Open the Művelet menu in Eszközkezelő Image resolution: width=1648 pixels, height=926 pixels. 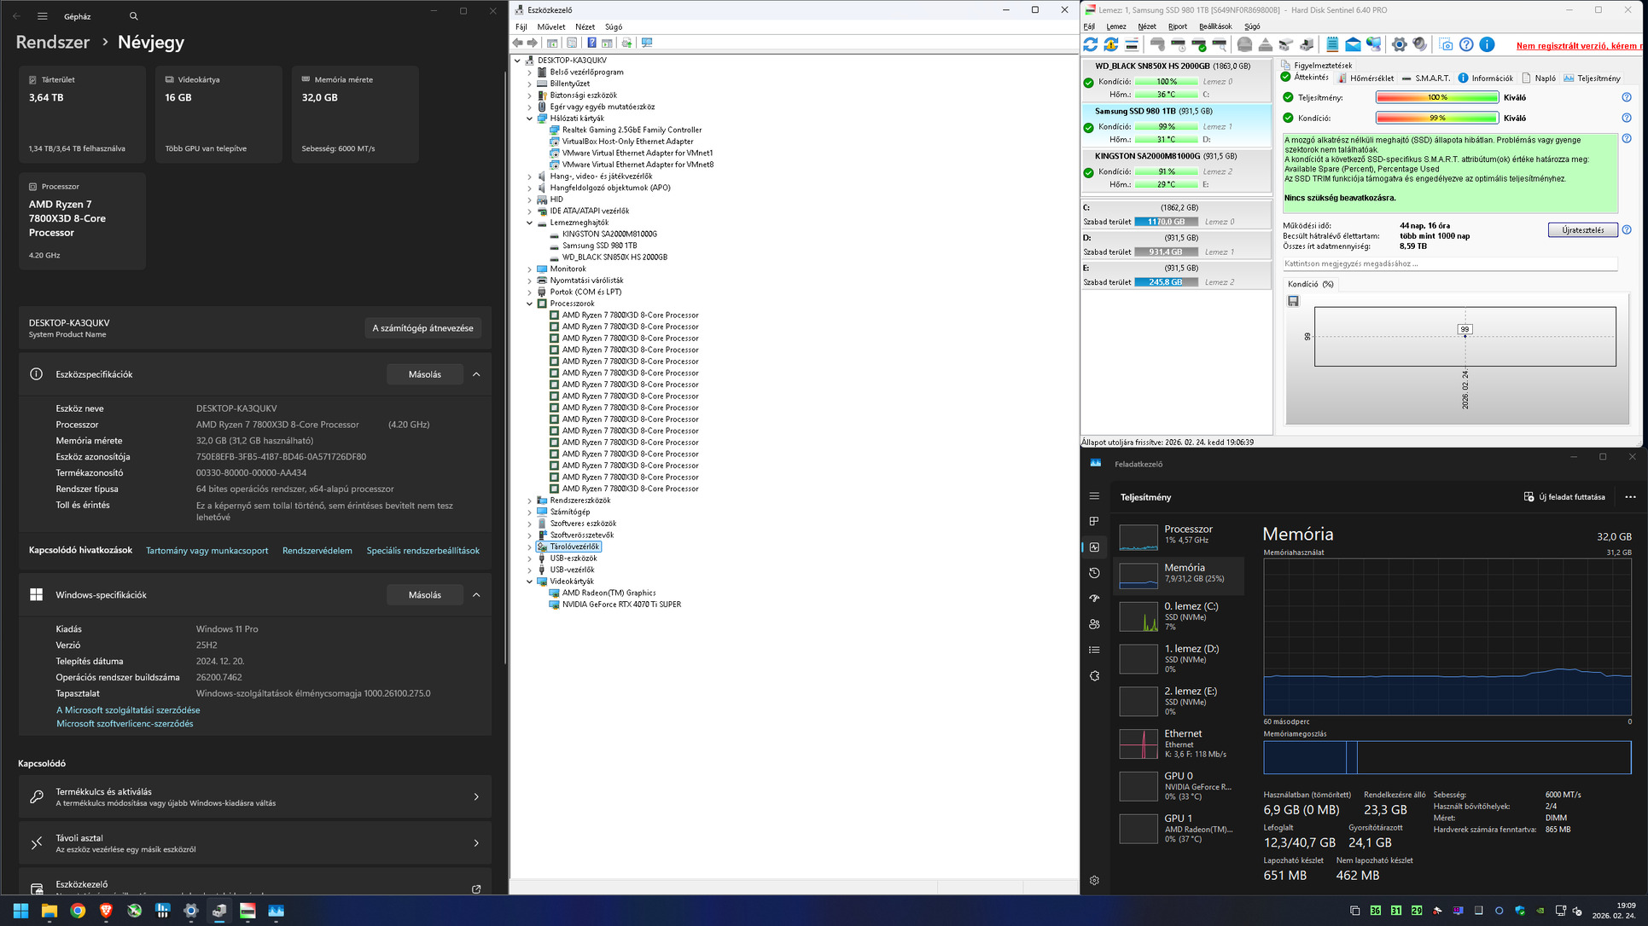point(550,26)
